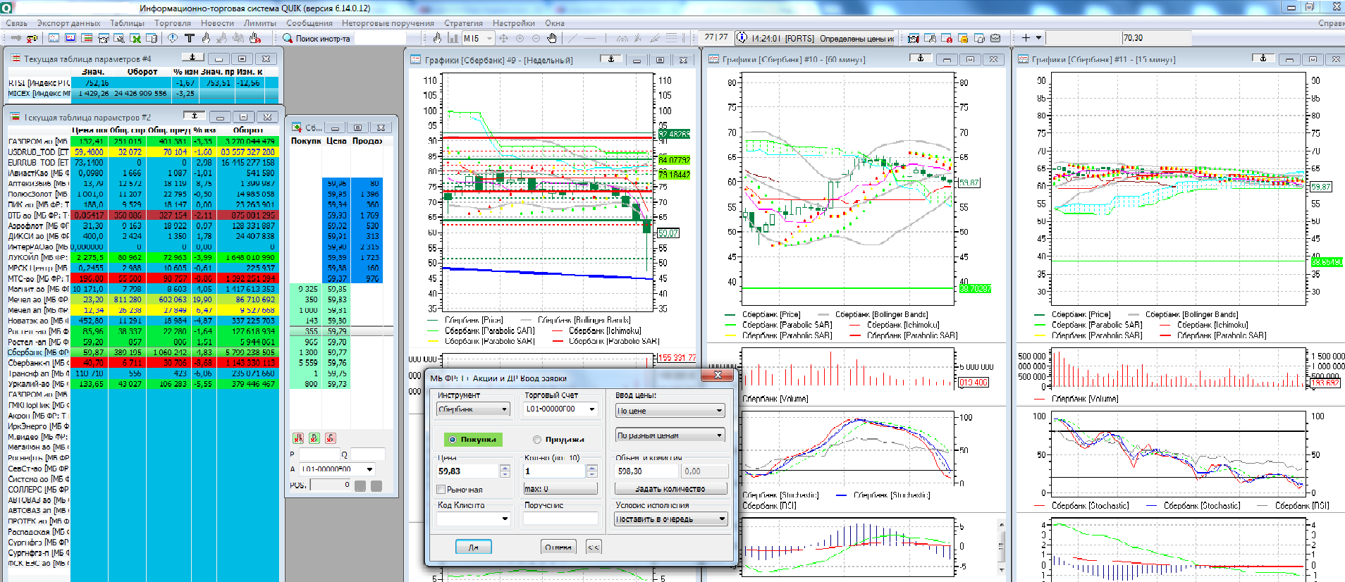Viewport: 1345px width, 582px height.
Task: Open the Инструмент dropdown in order dialog
Action: coord(473,409)
